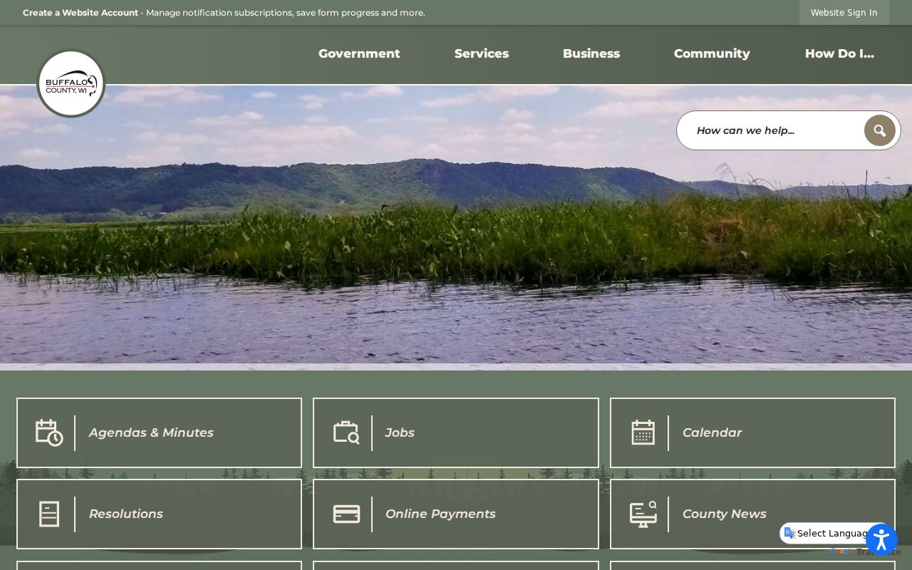This screenshot has width=912, height=570.
Task: Open the Business menu
Action: (x=591, y=53)
